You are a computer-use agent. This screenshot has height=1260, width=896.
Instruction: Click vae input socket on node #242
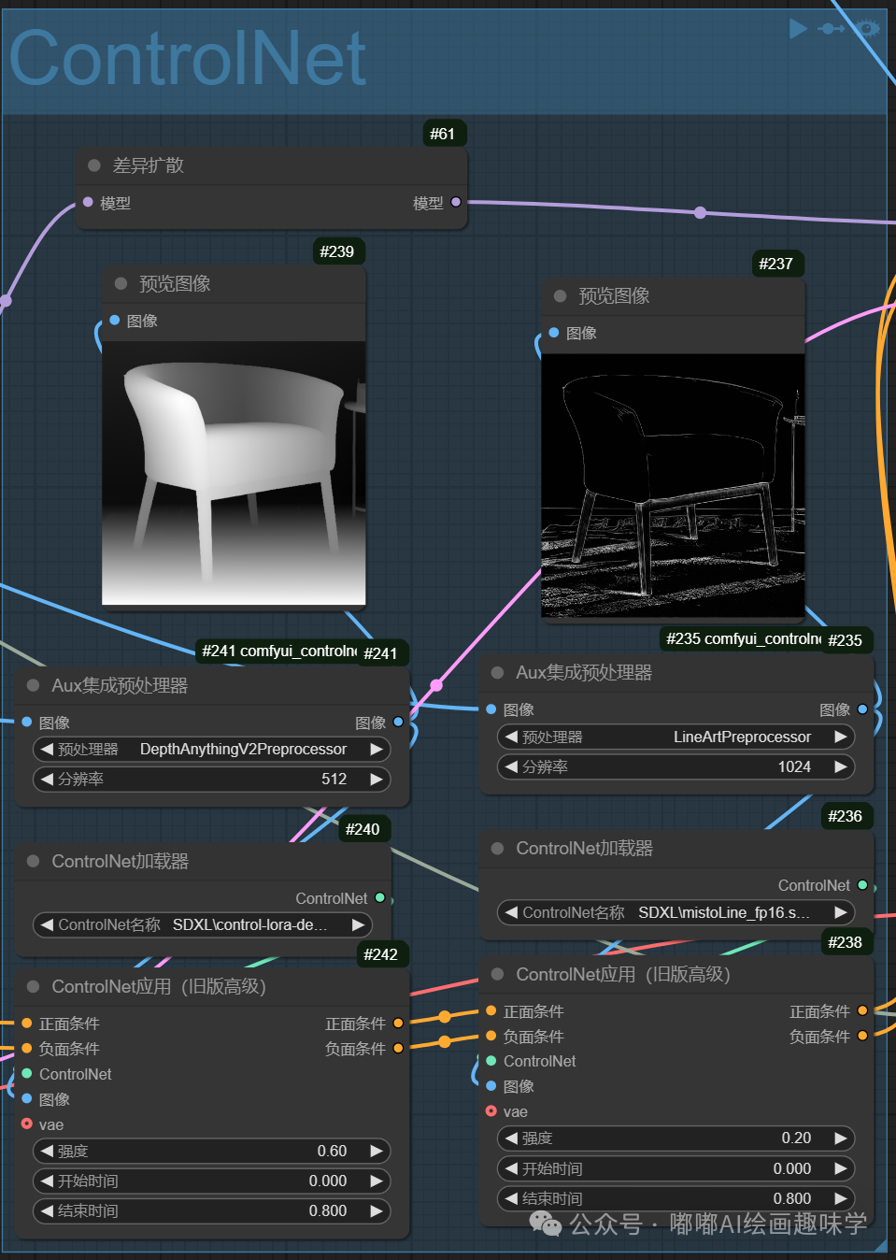(x=27, y=1124)
